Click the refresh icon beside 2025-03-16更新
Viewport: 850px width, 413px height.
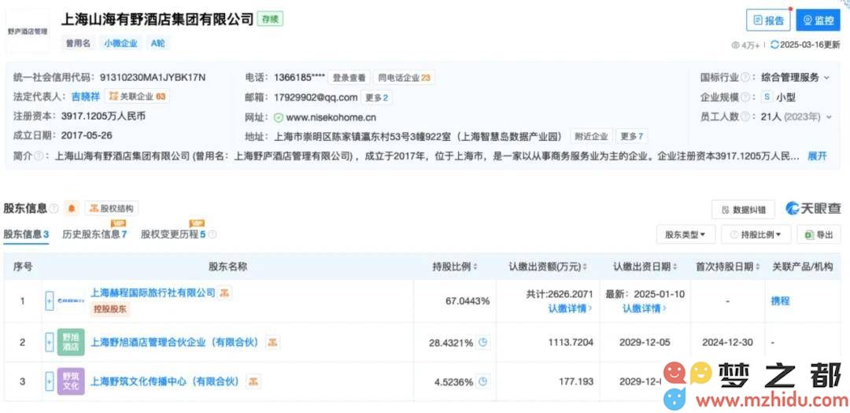click(x=774, y=45)
